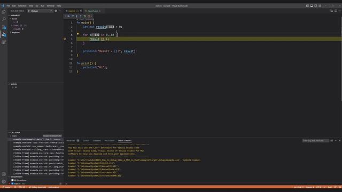Image resolution: width=342 pixels, height=192 pixels.
Task: Switch to the Terminal panel tab
Action: pyautogui.click(x=97, y=141)
